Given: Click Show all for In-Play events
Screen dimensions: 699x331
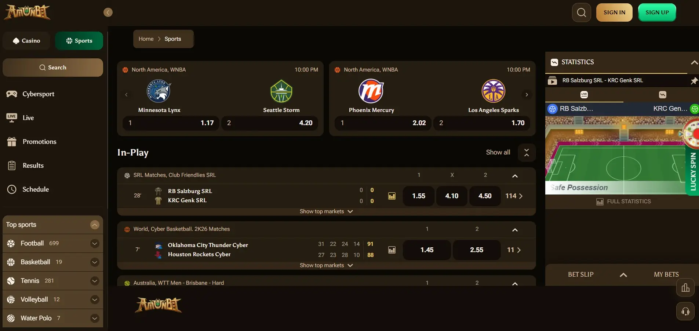Looking at the screenshot, I should [x=498, y=152].
